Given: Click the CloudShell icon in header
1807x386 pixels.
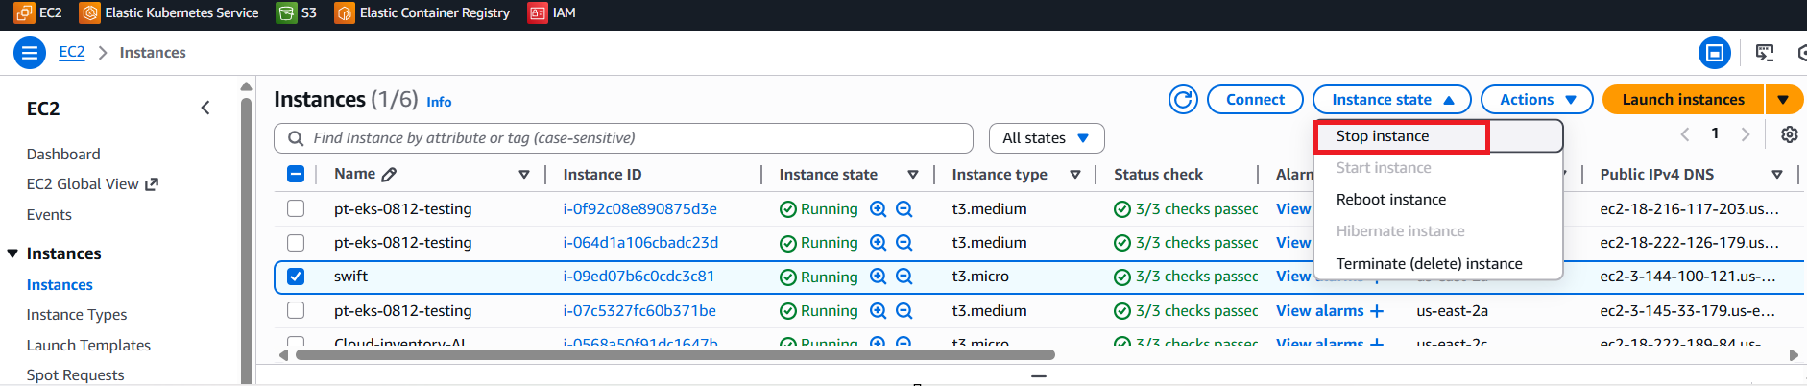Looking at the screenshot, I should 1765,53.
